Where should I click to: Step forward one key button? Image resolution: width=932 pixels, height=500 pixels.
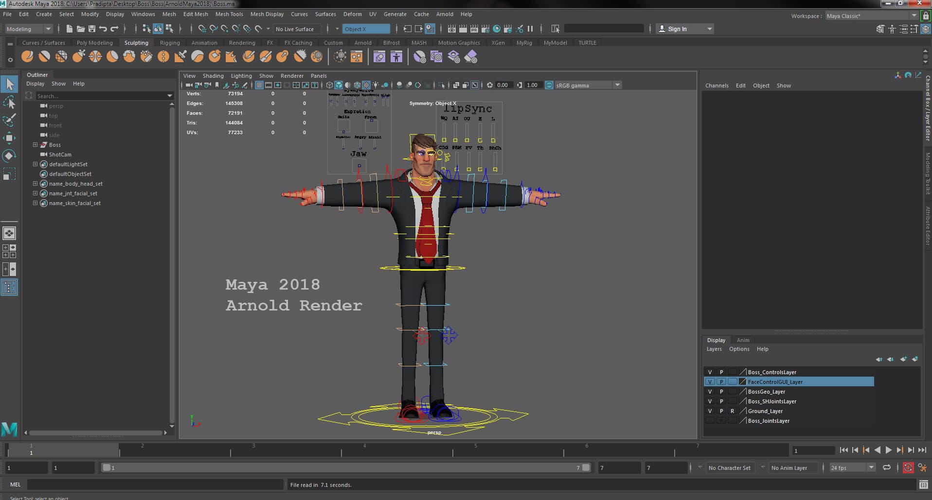coord(900,450)
